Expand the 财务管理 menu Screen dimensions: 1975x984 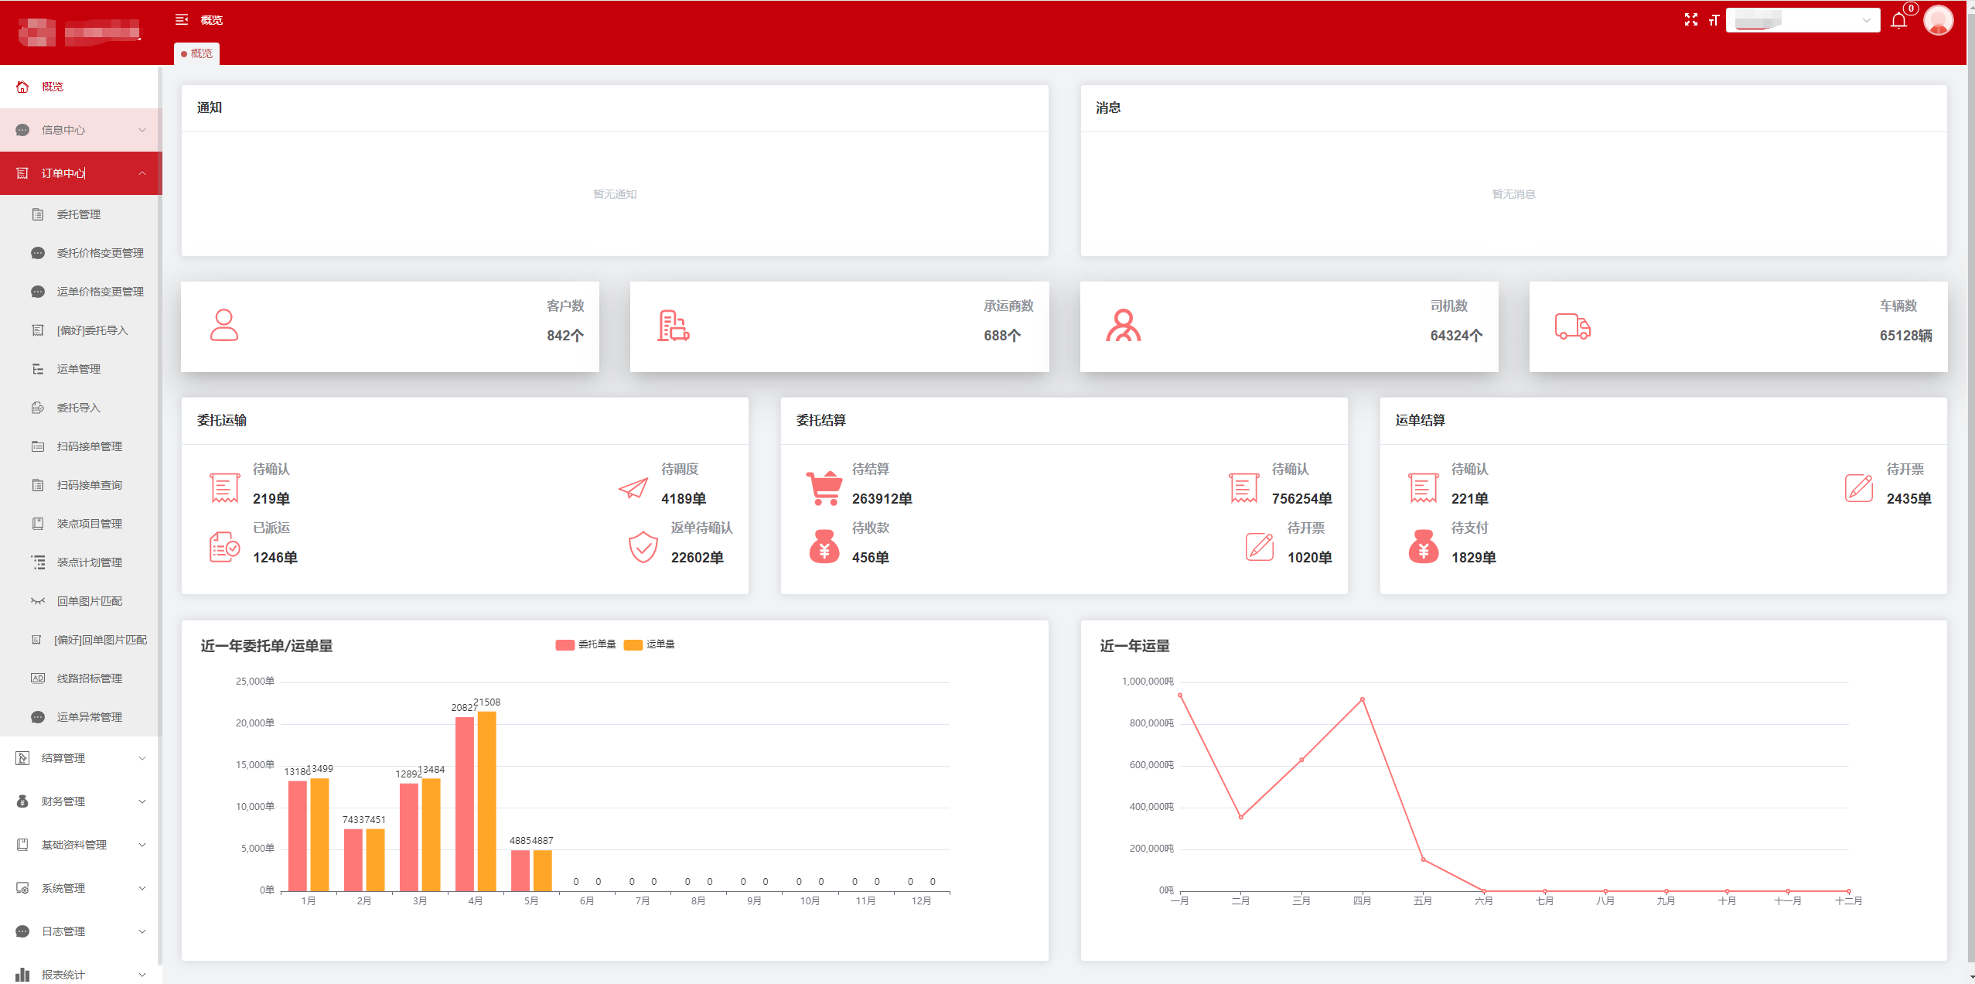coord(80,801)
